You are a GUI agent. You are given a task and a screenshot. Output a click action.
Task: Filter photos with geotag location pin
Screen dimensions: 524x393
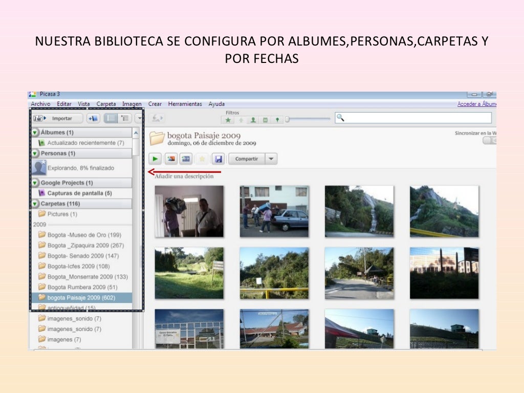coord(277,120)
